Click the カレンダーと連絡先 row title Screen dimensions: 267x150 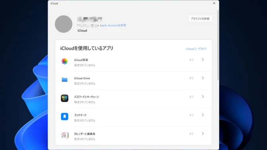85,134
